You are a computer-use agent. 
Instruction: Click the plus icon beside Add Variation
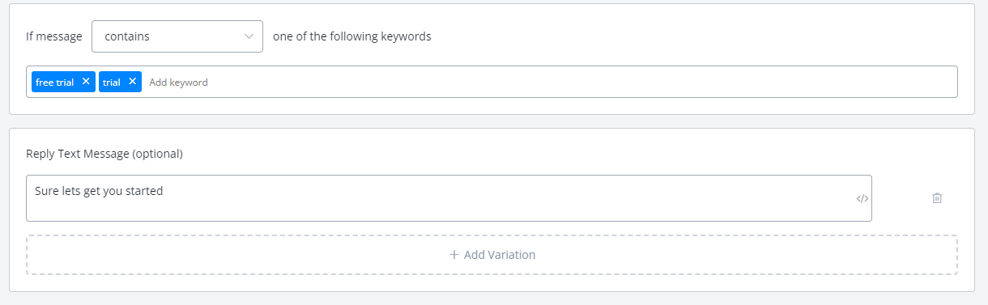click(454, 255)
